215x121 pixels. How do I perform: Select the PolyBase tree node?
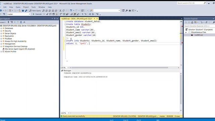8,39
